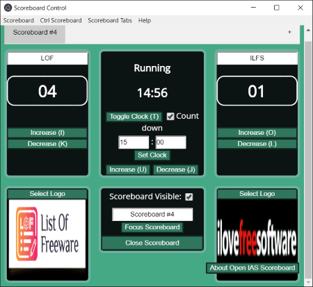The width and height of the screenshot is (313, 287).
Task: Open the Scoreboard menu
Action: (x=19, y=20)
